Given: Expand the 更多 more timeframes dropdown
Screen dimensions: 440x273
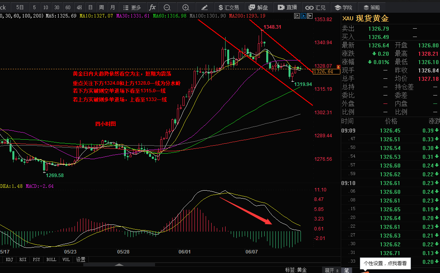Looking at the screenshot, I should [x=132, y=8].
